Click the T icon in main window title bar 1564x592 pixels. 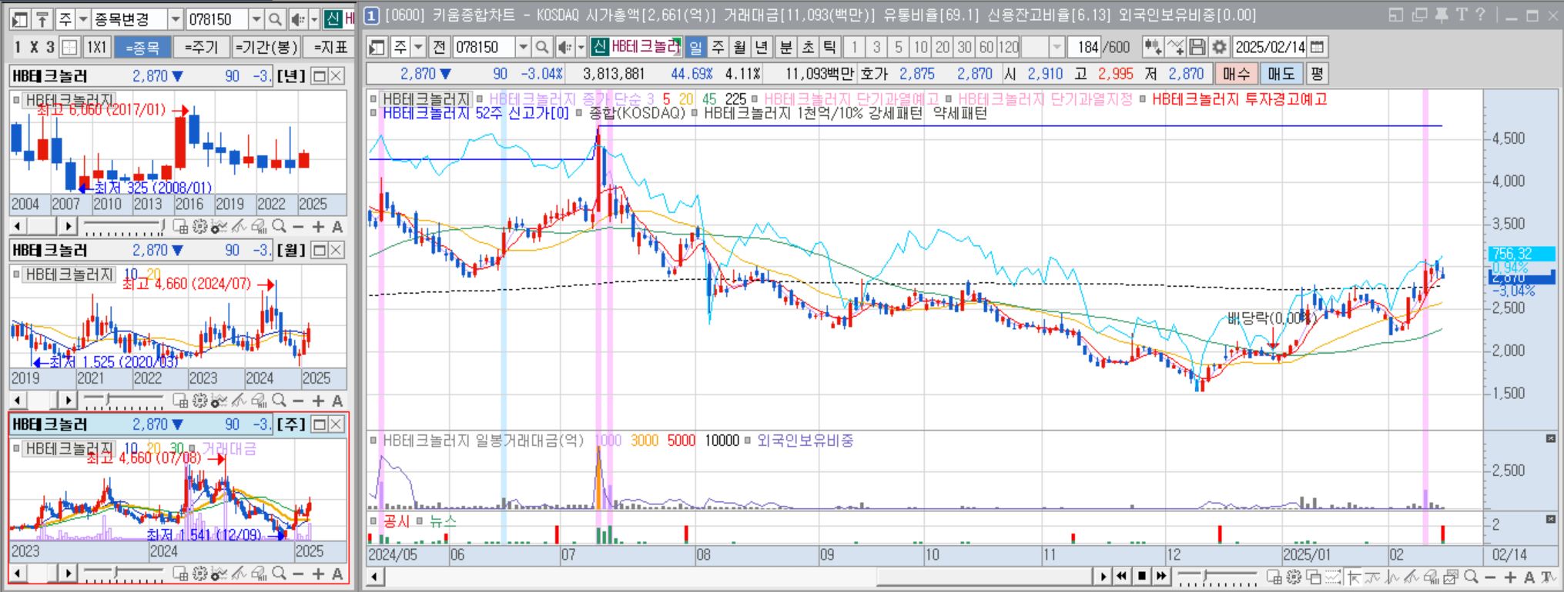click(x=1461, y=15)
